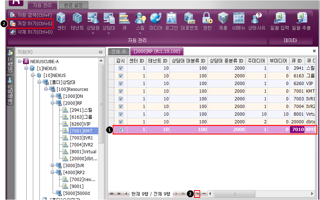Go to the previous page of records
This screenshot has height=200, width=320.
click(119, 194)
